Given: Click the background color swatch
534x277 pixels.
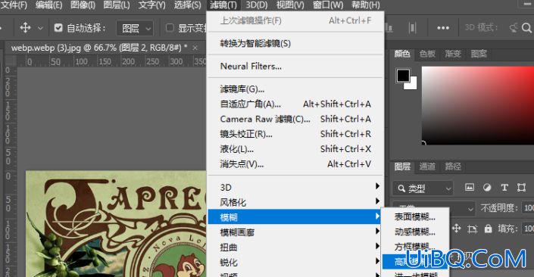Looking at the screenshot, I should point(413,85).
